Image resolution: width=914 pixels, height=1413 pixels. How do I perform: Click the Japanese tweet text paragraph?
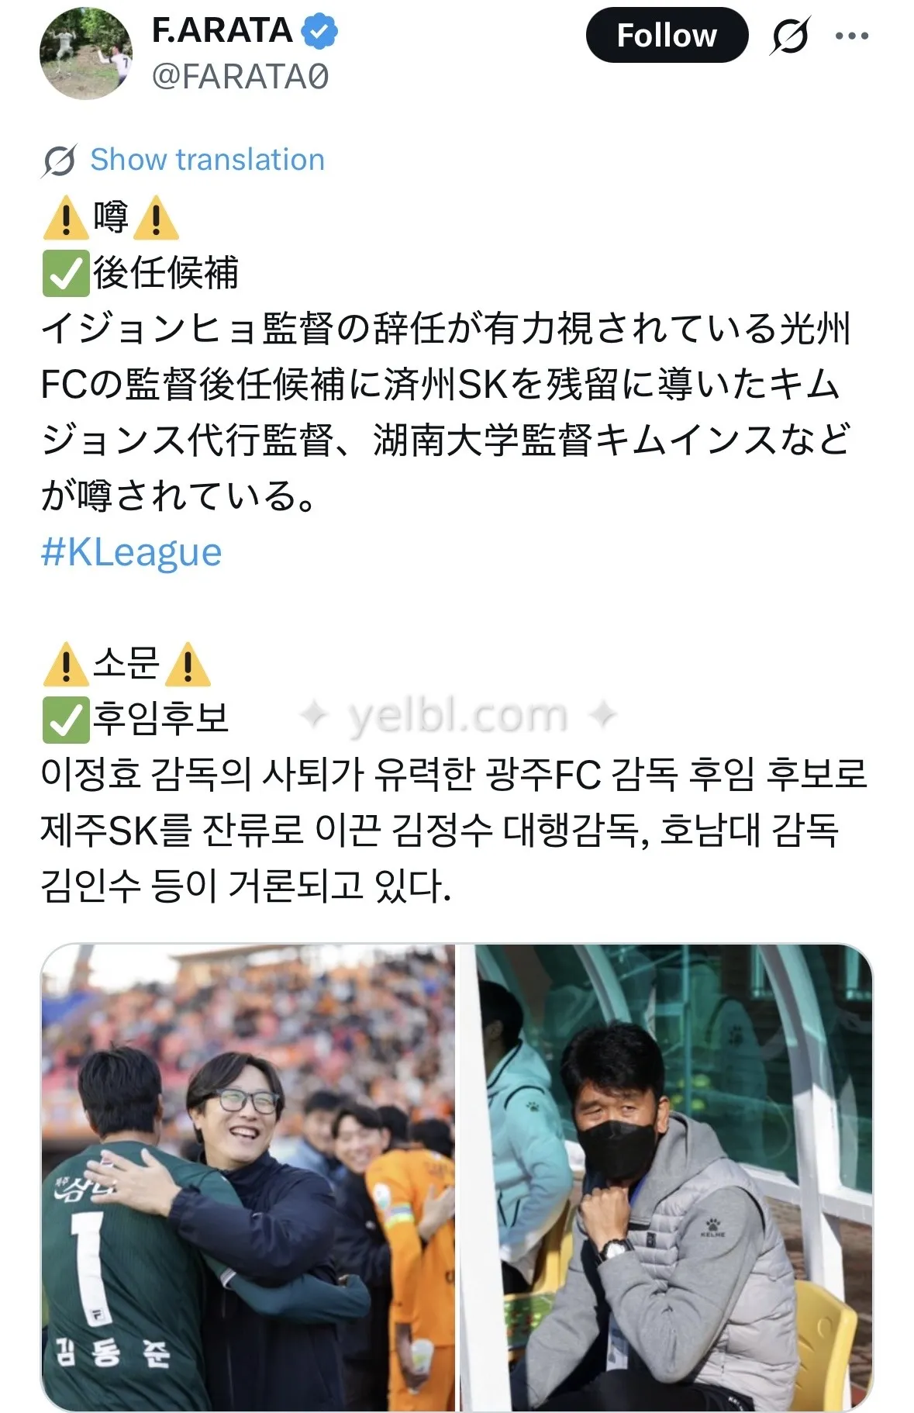point(447,412)
